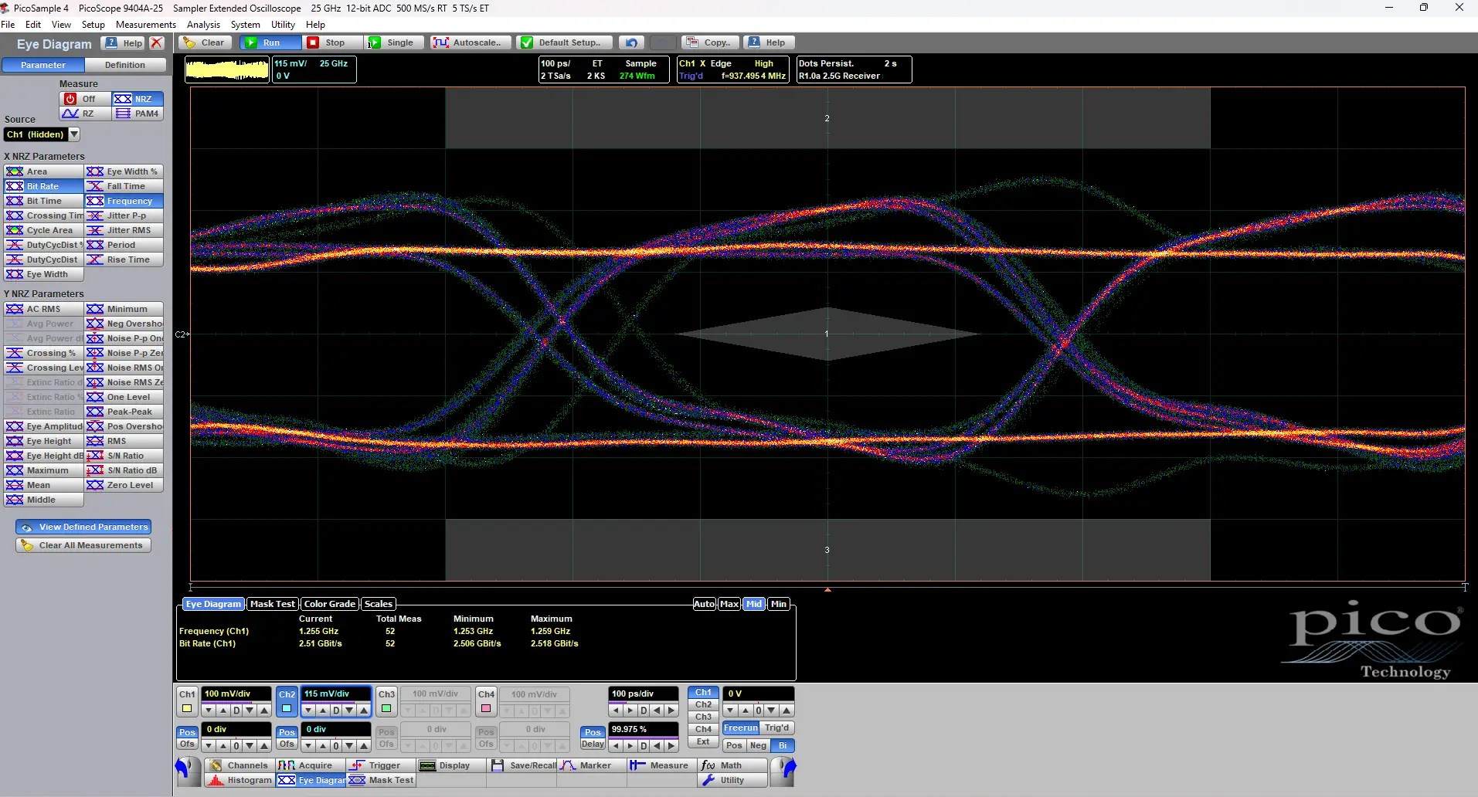Click Clear All Measurements
1478x797 pixels.
coord(83,545)
